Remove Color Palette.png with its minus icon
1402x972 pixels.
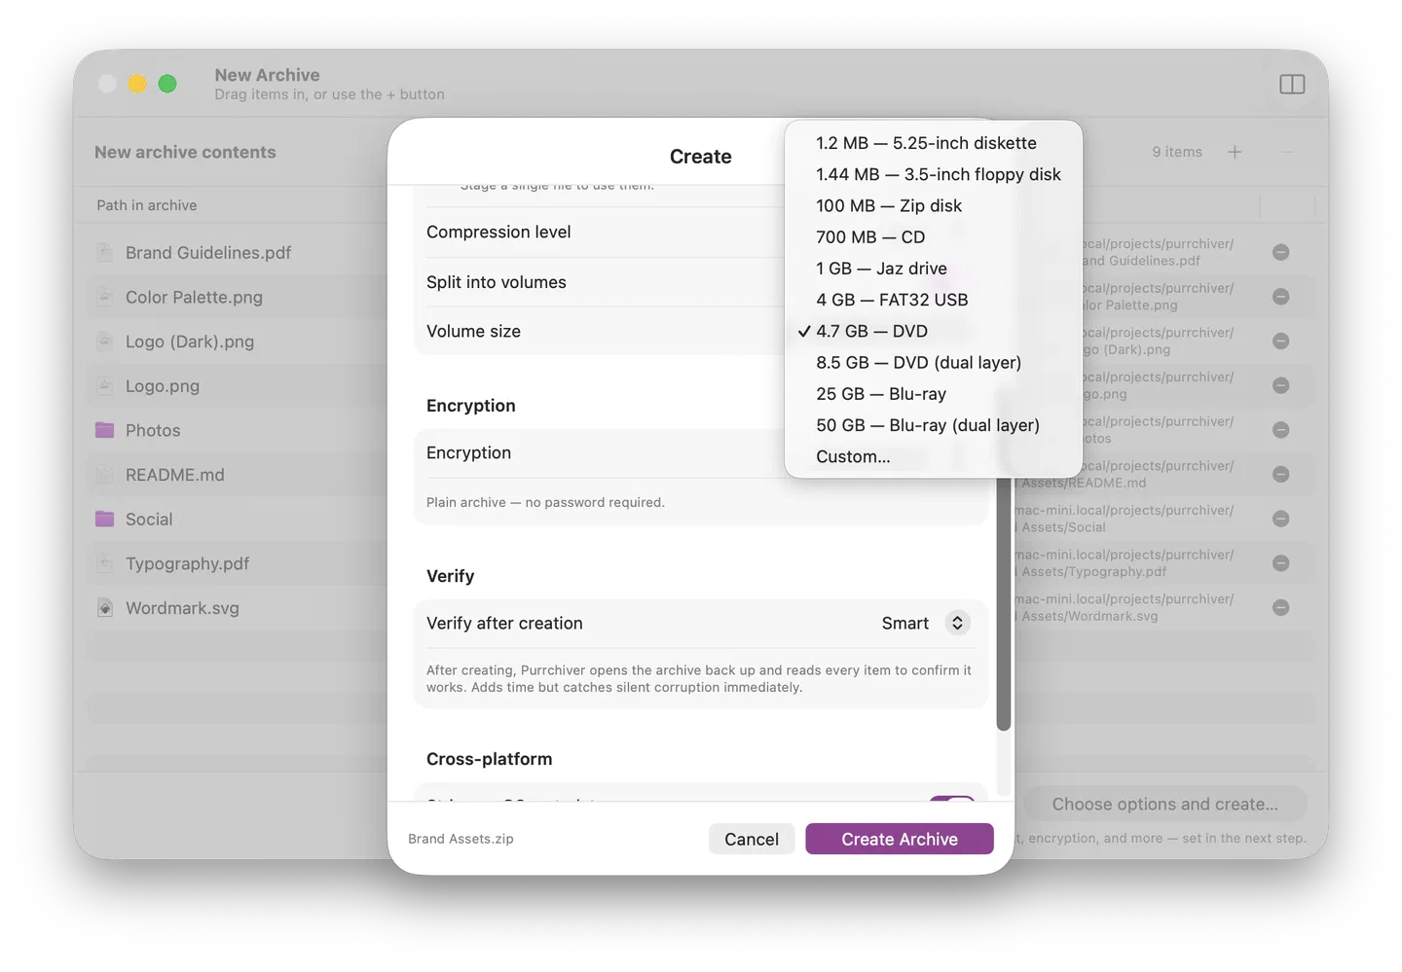tap(1281, 297)
